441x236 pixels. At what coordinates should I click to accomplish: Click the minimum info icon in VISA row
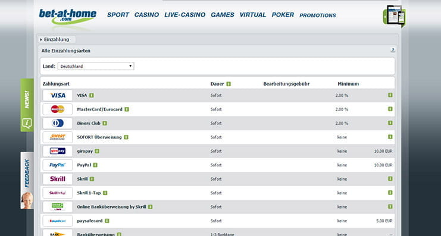point(390,95)
